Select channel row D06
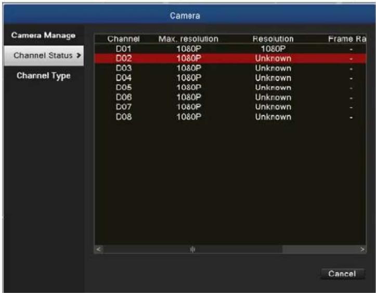This screenshot has width=376, height=293. [230, 97]
